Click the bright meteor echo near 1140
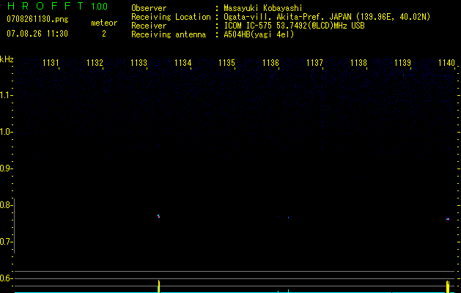 (x=448, y=219)
